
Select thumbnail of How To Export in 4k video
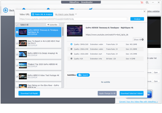point(23,43)
